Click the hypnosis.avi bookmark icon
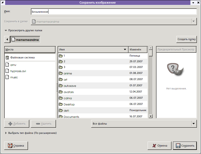 pyautogui.click(x=7, y=71)
